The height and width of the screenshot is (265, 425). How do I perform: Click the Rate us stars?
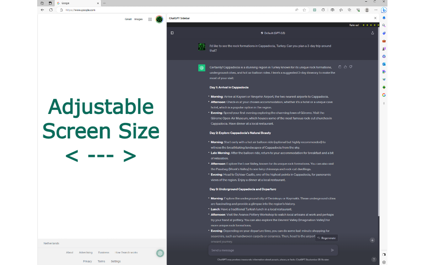(370, 25)
